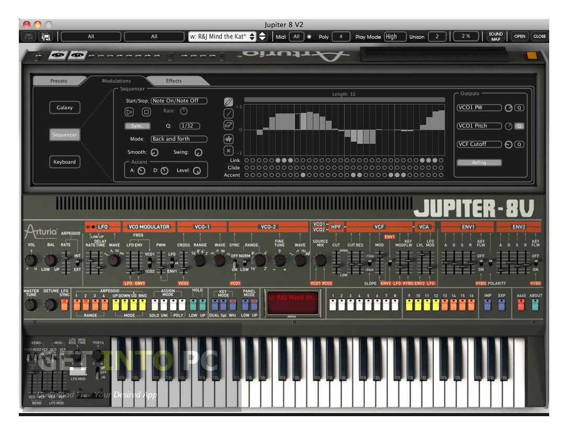568x435 pixels.
Task: Open the VCO1 Pitch output destination dropdown
Action: (479, 126)
